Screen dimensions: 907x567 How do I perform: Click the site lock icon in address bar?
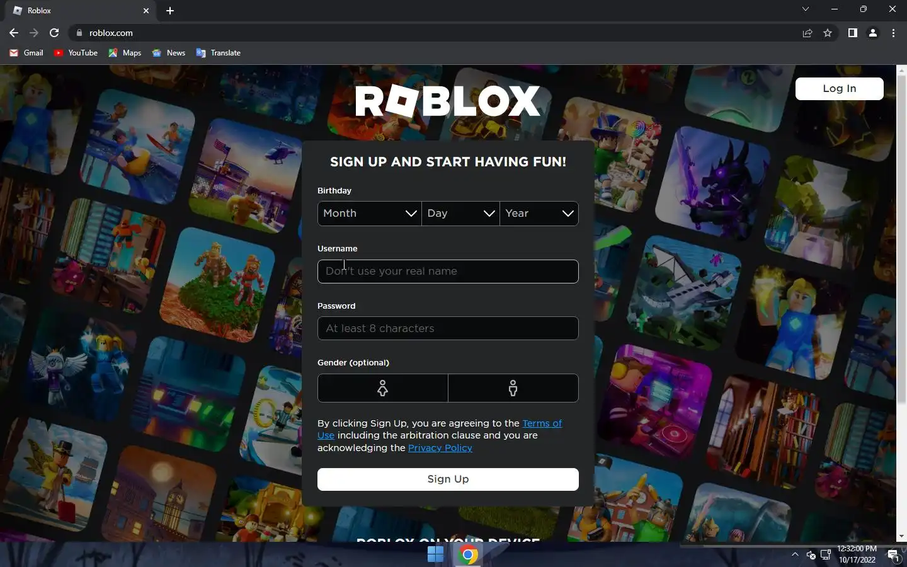click(79, 33)
